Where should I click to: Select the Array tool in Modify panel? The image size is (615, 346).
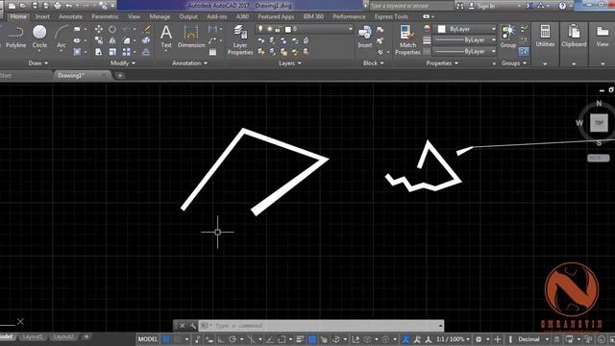tap(126, 52)
